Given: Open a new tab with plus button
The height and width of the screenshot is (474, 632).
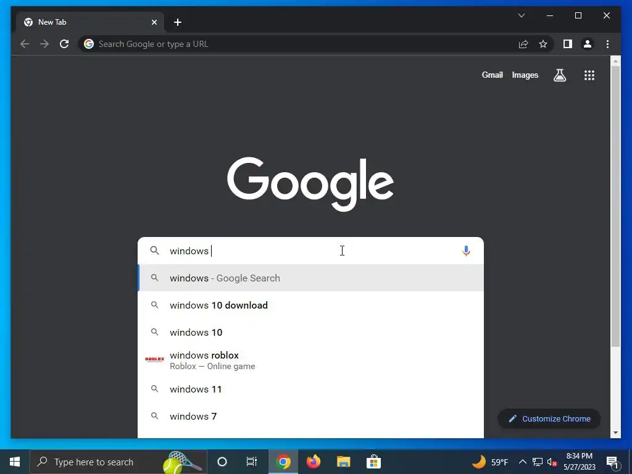Looking at the screenshot, I should pos(178,22).
